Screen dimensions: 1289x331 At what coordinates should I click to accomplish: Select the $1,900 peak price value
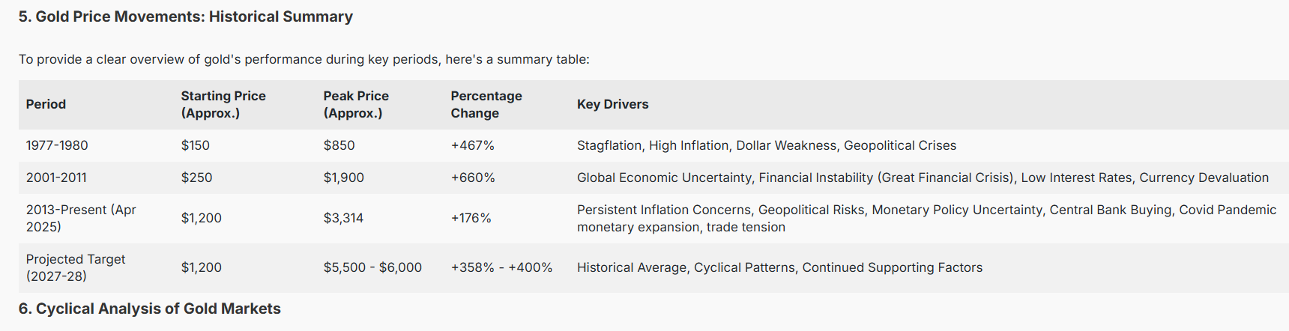point(343,177)
